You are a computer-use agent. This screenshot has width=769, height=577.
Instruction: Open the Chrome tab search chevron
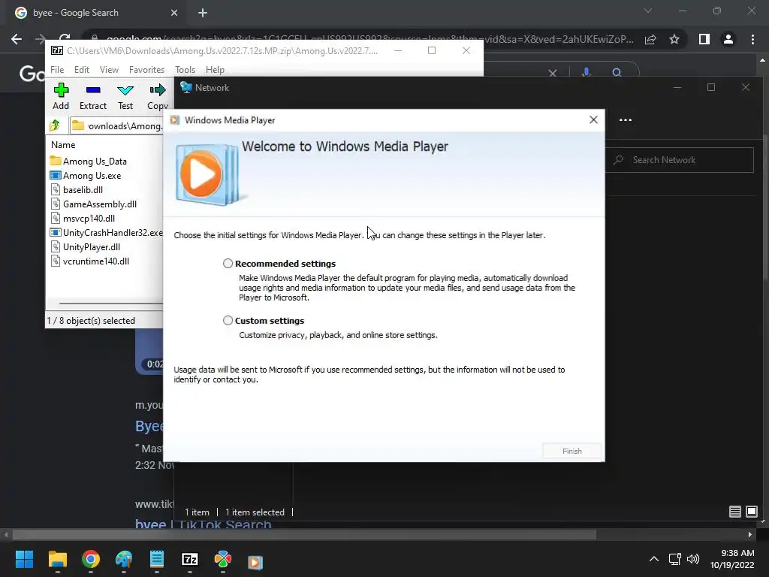click(648, 11)
